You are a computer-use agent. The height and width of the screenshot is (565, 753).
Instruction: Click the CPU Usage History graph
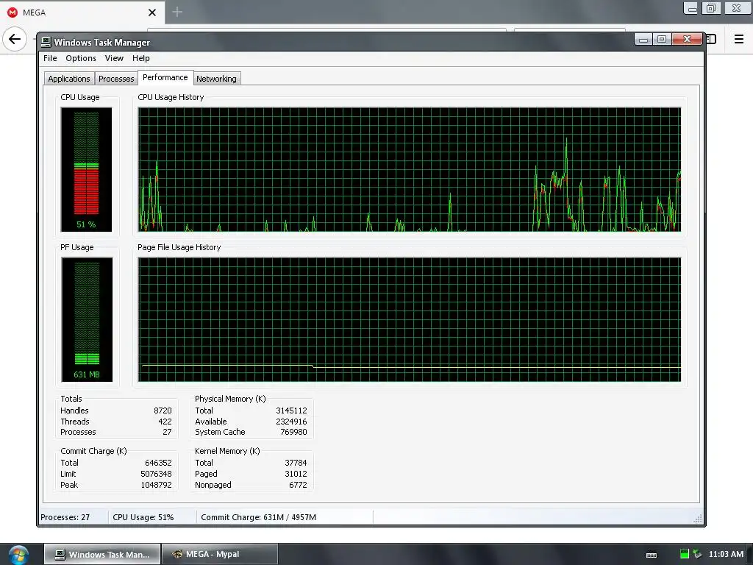pos(409,170)
